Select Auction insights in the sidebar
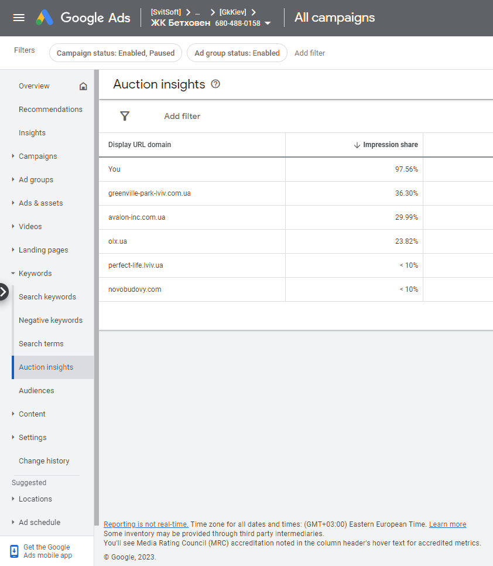The height and width of the screenshot is (566, 493). coord(53,367)
